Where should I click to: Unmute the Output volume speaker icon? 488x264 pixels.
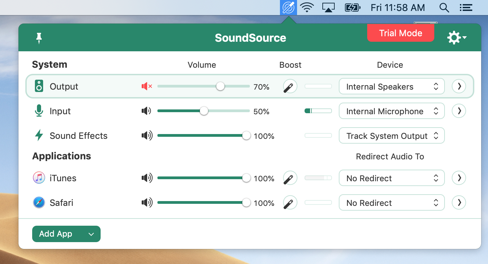coord(147,87)
